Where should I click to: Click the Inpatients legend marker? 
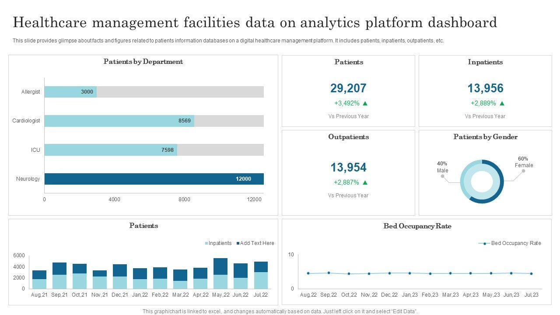pyautogui.click(x=206, y=243)
